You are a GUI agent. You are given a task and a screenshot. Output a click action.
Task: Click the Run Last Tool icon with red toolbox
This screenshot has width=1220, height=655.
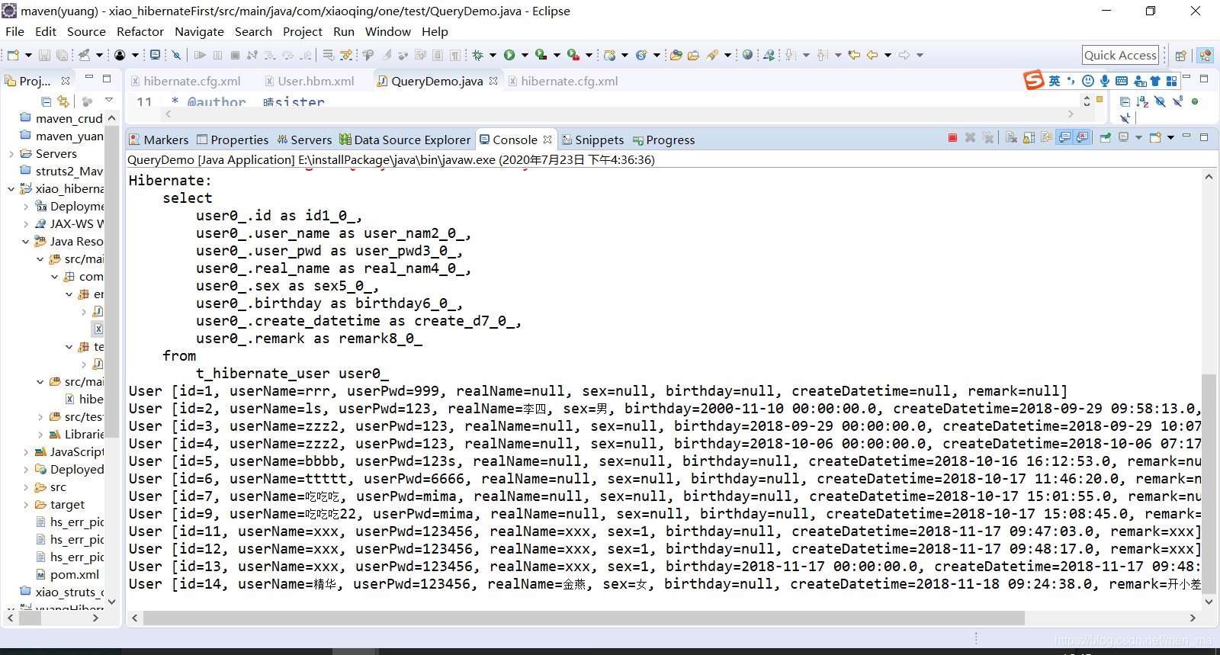[573, 55]
